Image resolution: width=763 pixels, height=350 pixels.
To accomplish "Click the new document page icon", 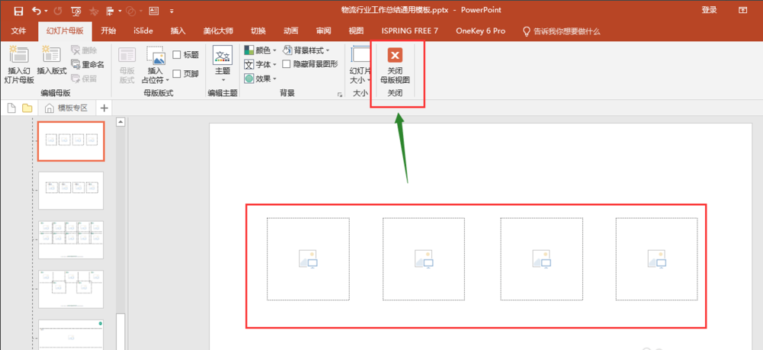I will [11, 108].
